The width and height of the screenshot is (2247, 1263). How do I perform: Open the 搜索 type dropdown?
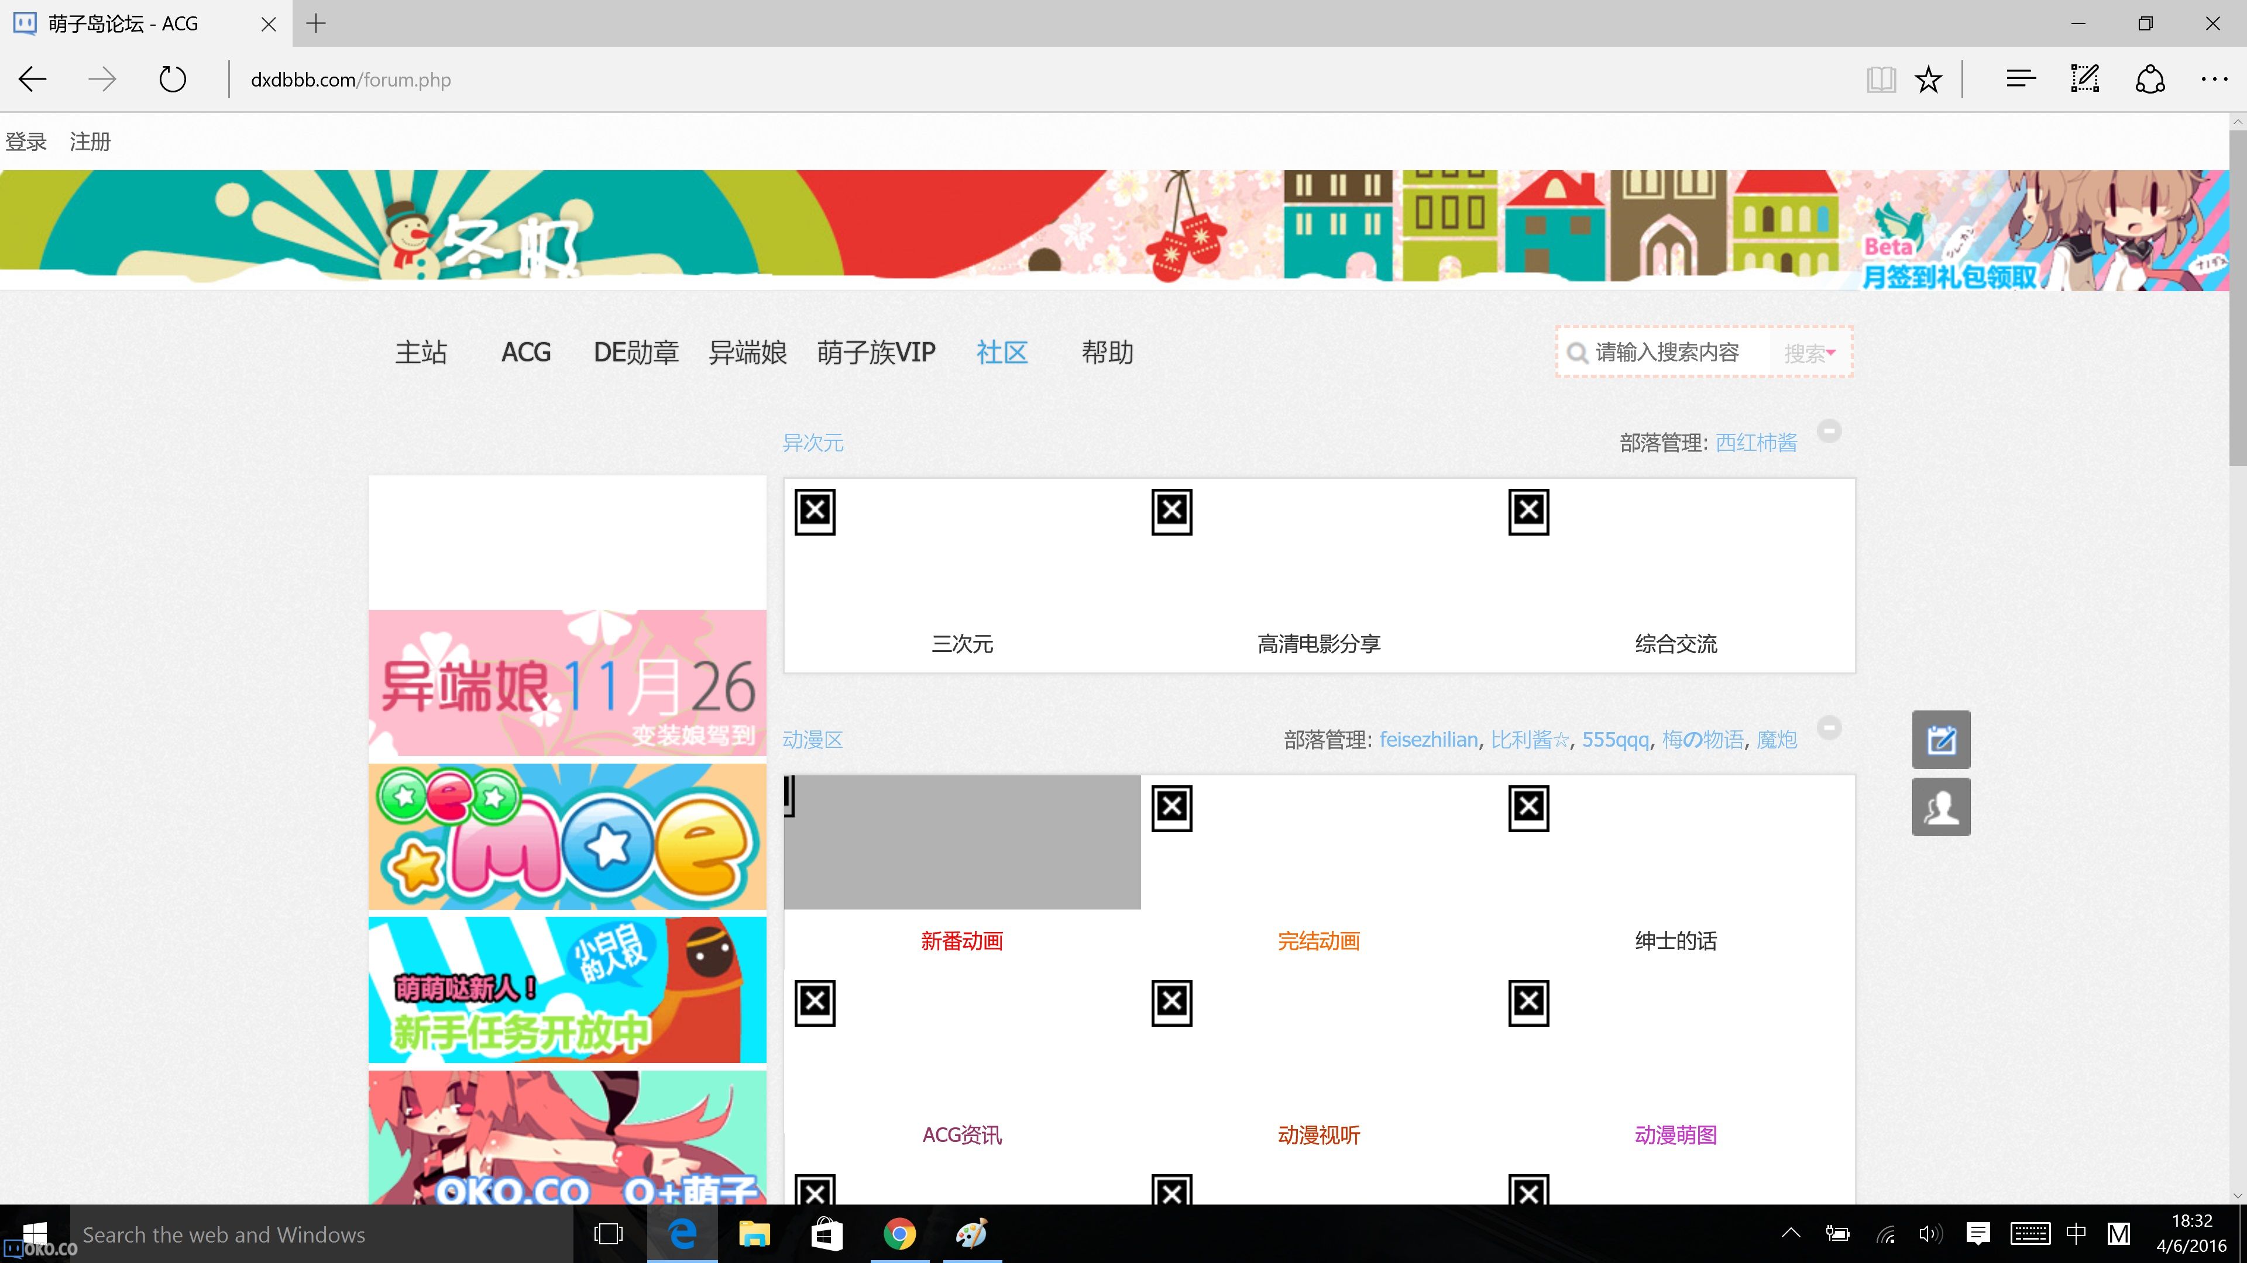click(x=1810, y=353)
